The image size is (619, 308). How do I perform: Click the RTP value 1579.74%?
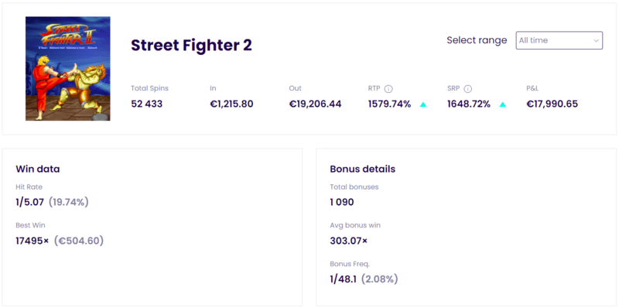[390, 104]
